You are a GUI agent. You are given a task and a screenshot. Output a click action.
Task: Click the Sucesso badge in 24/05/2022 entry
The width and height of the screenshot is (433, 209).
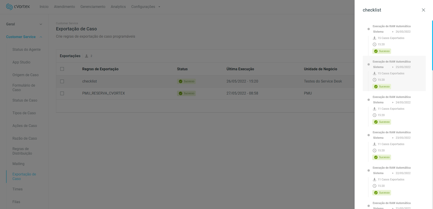[382, 122]
